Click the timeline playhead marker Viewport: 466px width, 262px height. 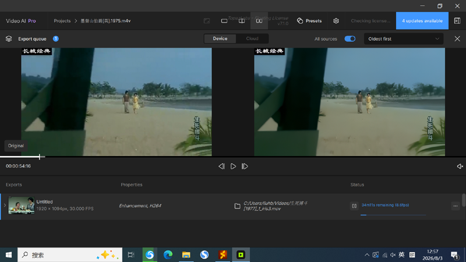(40, 157)
